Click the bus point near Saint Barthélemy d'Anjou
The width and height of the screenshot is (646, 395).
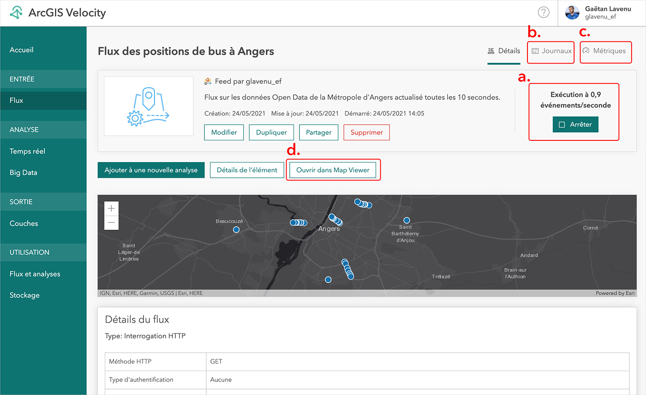[407, 220]
